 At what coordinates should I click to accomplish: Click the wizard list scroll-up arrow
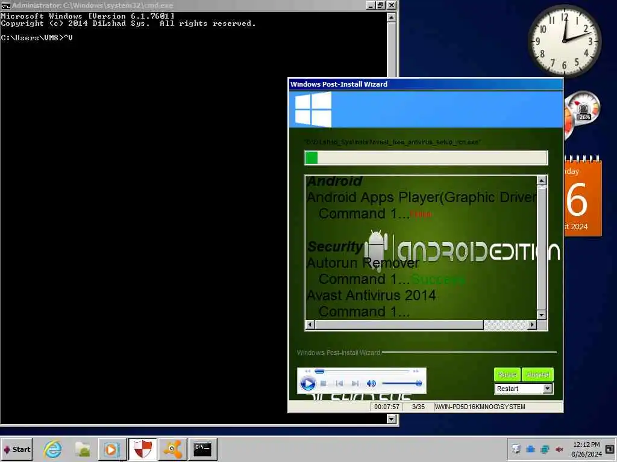[x=542, y=180]
